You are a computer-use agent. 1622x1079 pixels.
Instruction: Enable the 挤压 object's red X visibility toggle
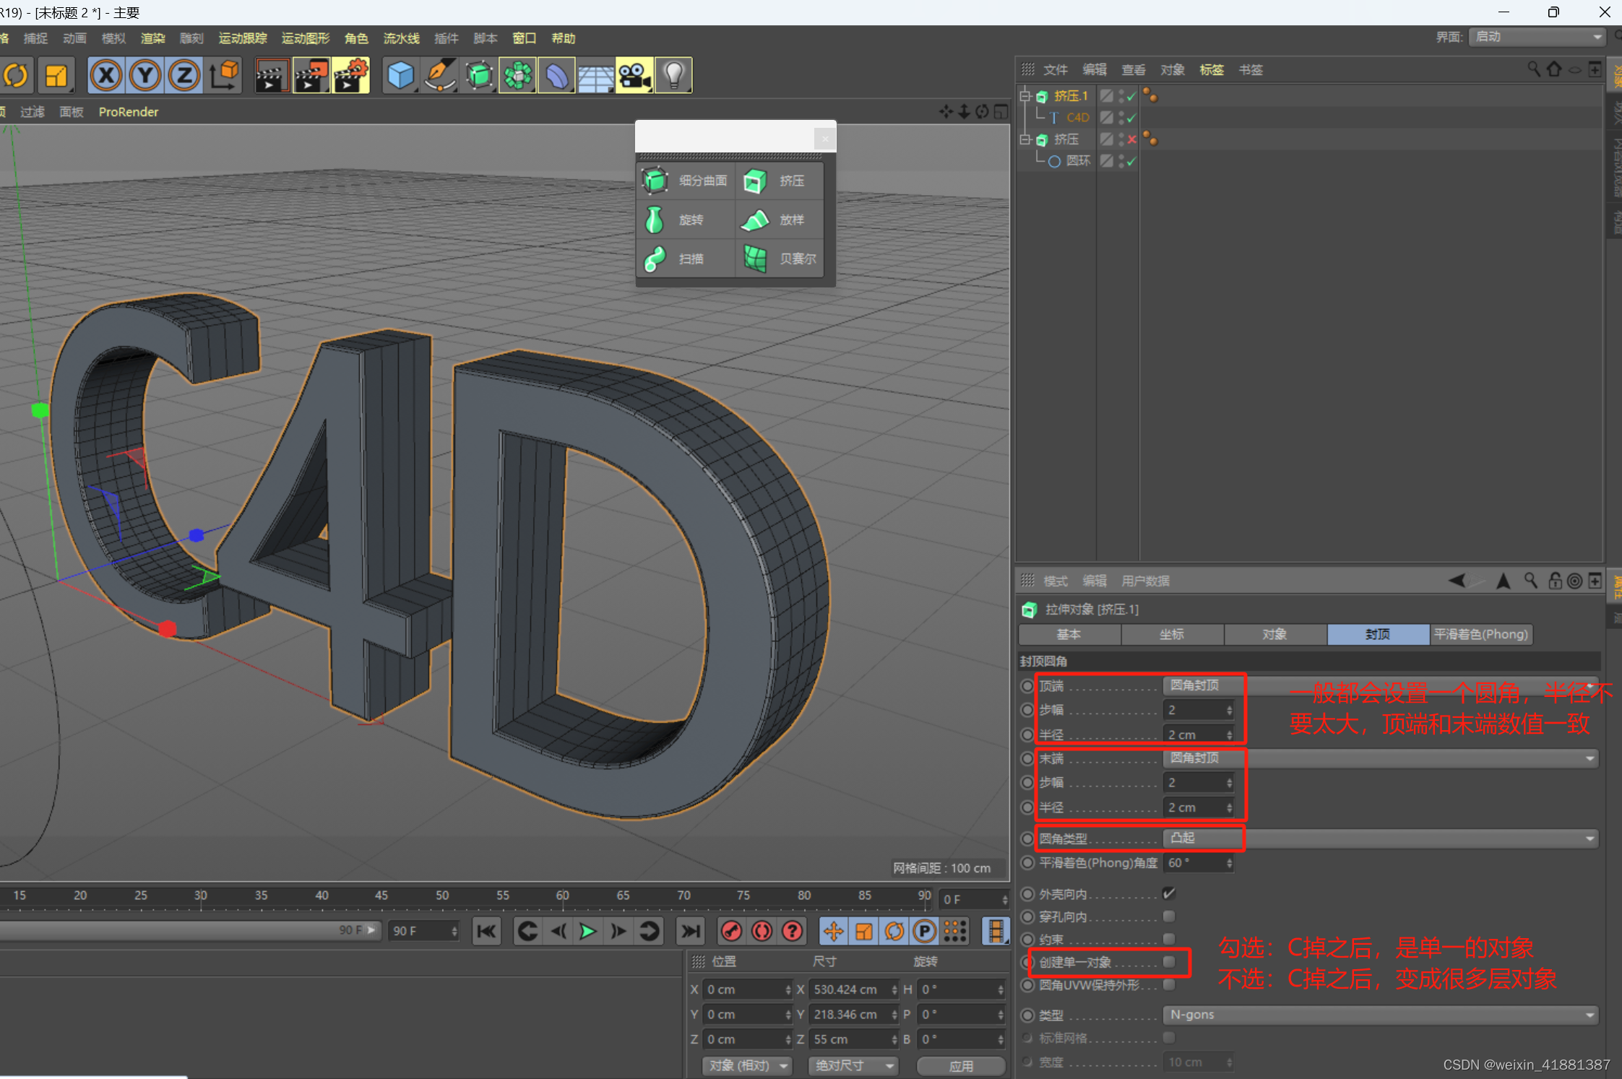tap(1131, 139)
